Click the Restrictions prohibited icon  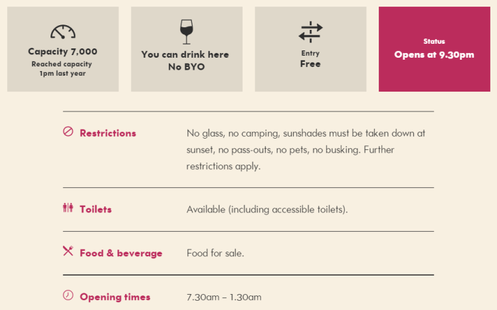[x=68, y=132]
